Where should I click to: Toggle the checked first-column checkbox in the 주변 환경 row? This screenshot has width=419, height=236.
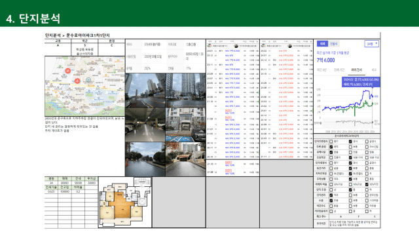click(331, 147)
